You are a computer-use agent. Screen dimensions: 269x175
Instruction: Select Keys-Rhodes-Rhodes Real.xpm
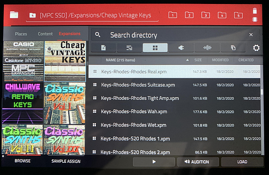(174, 72)
